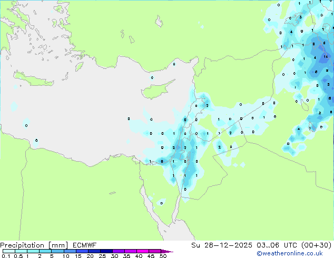Click the "Su 28-12-2025" date text
Viewport: 334px width, 258px height.
coord(222,245)
